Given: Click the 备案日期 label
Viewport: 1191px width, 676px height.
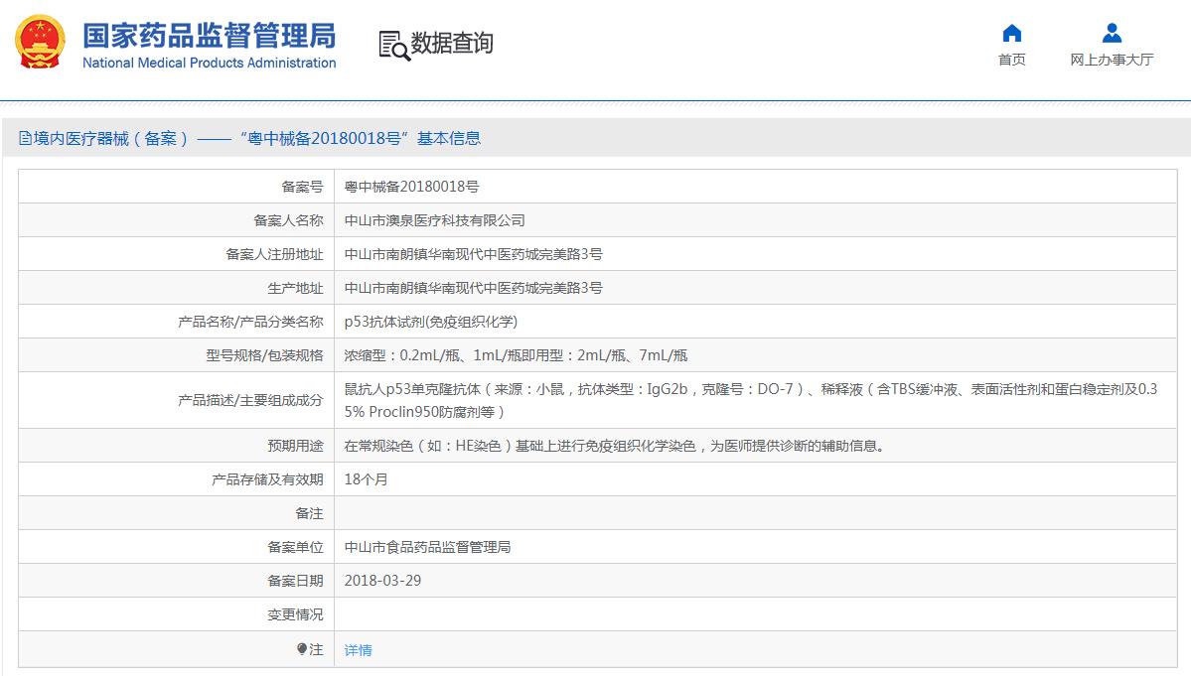Looking at the screenshot, I should (x=295, y=581).
